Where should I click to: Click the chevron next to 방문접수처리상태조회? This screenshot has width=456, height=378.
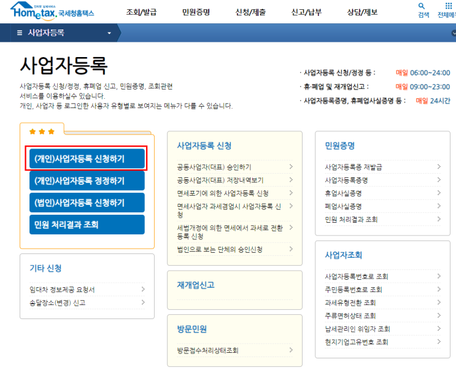291,350
